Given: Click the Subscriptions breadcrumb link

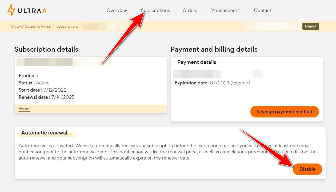Looking at the screenshot, I should click(67, 26).
